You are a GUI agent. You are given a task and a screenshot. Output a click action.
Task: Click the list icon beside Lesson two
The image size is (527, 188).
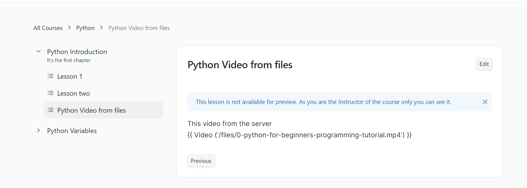point(50,93)
